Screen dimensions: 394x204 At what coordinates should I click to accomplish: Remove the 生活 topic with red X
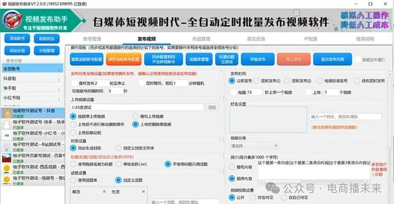tap(143, 191)
